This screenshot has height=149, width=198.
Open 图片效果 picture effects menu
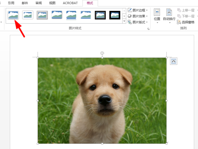138,16
